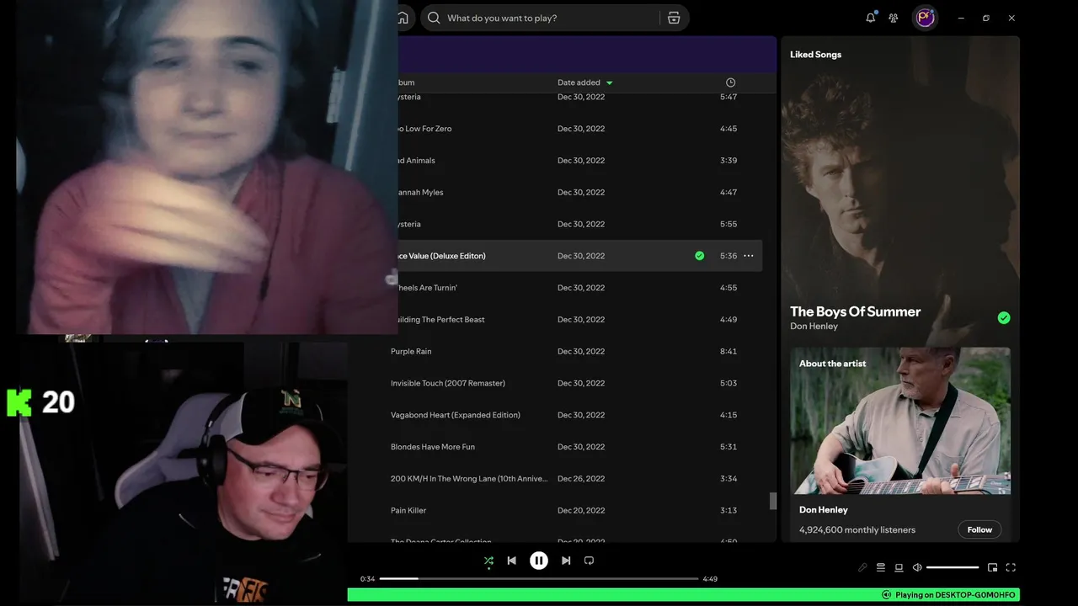Open Friend Activity icon
Screen dimensions: 1078x606
click(894, 18)
